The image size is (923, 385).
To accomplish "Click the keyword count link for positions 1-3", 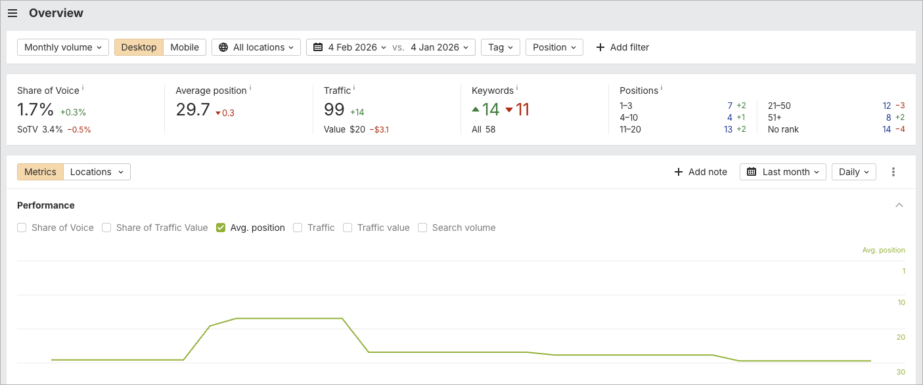I will [x=729, y=105].
